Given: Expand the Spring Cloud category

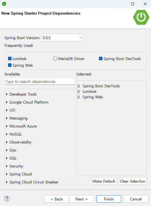Looking at the screenshot, I should point(7,174).
